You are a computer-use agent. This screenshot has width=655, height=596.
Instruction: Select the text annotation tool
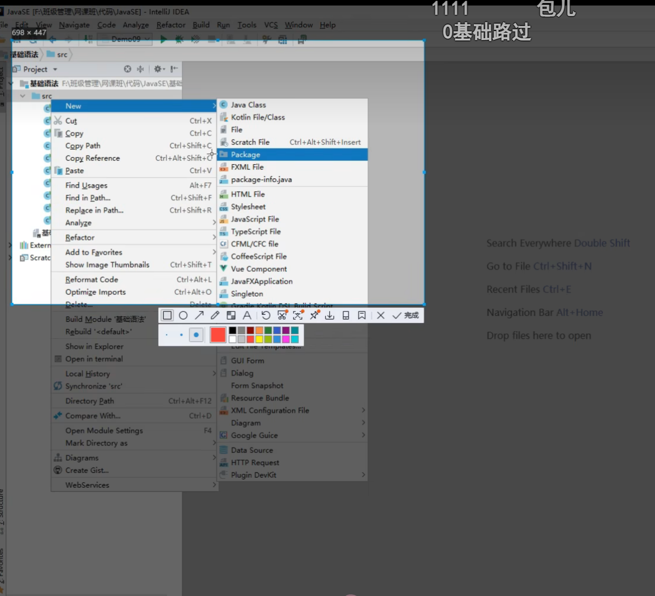tap(247, 315)
